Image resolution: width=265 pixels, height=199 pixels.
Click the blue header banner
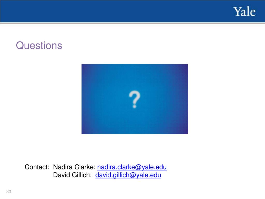pos(132,11)
